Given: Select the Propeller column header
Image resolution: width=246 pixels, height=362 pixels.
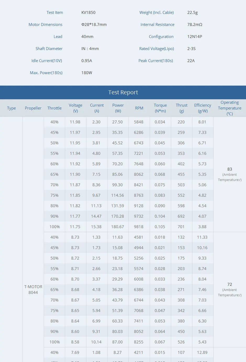Looking at the screenshot, I should 33,108.
